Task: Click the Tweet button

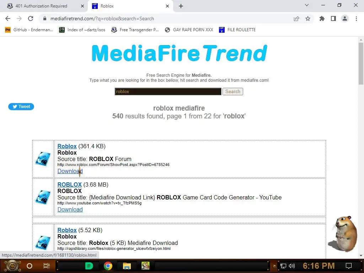Action: click(x=21, y=107)
